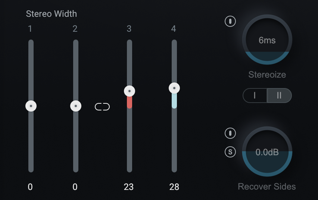Select Stereoize mode I
This screenshot has width=318, height=200.
[x=255, y=96]
